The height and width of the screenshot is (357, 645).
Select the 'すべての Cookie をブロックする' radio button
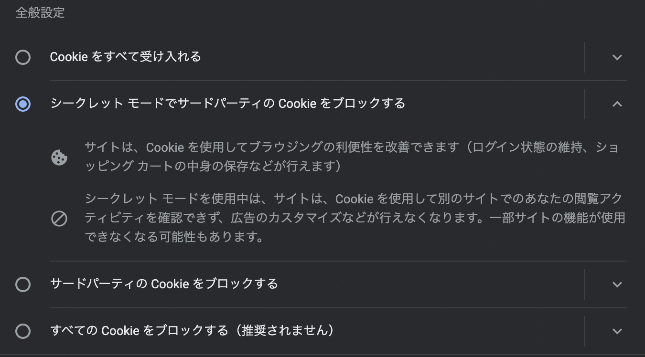[22, 330]
